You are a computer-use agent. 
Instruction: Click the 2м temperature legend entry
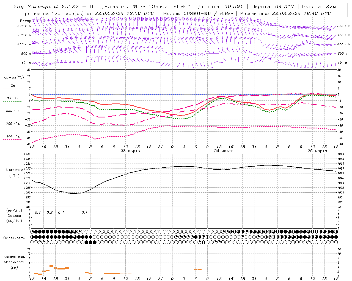tap(13, 86)
